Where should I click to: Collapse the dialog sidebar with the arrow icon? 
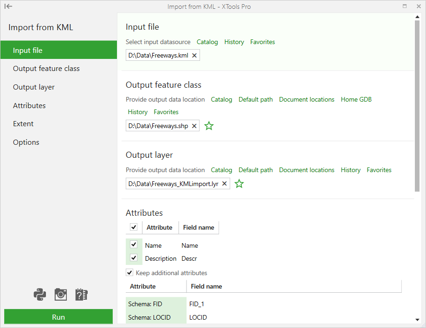click(8, 6)
